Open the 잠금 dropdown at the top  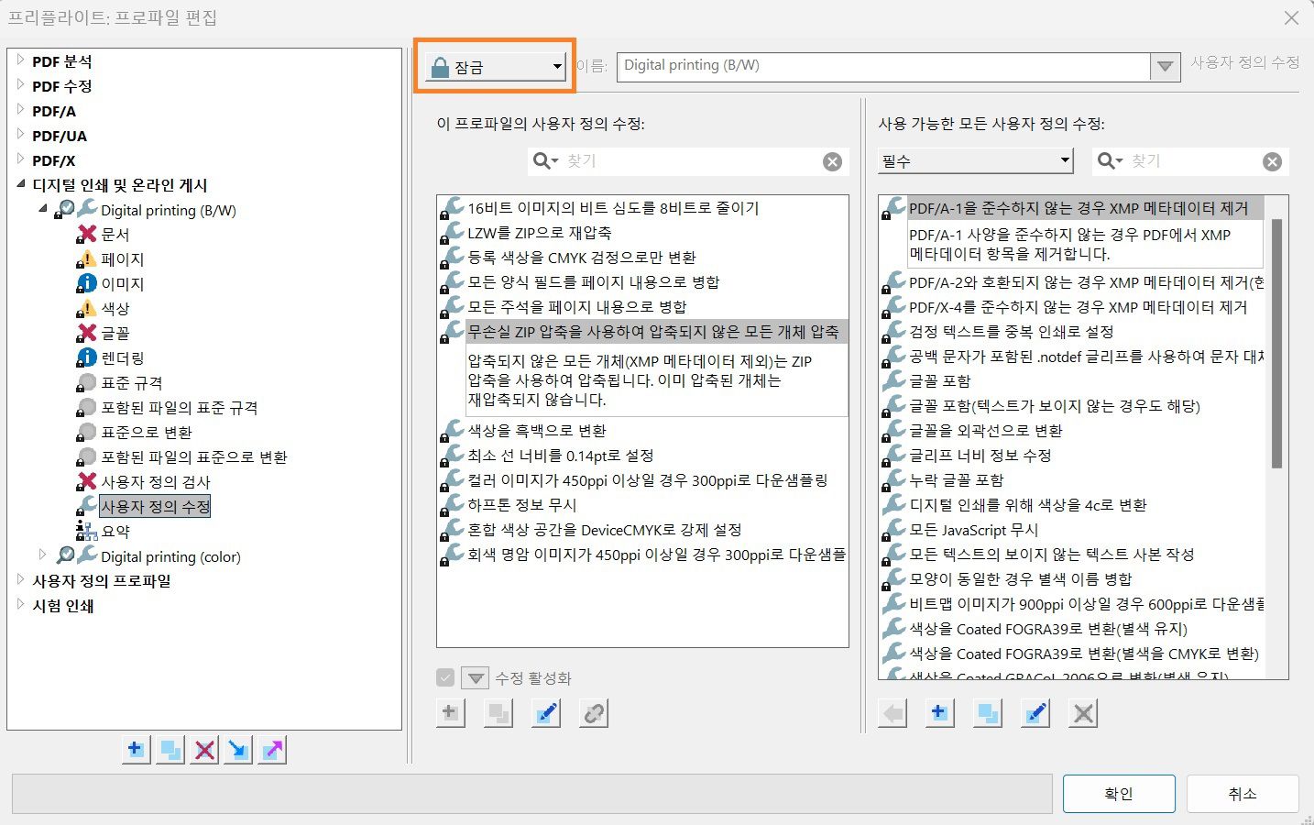coord(556,66)
